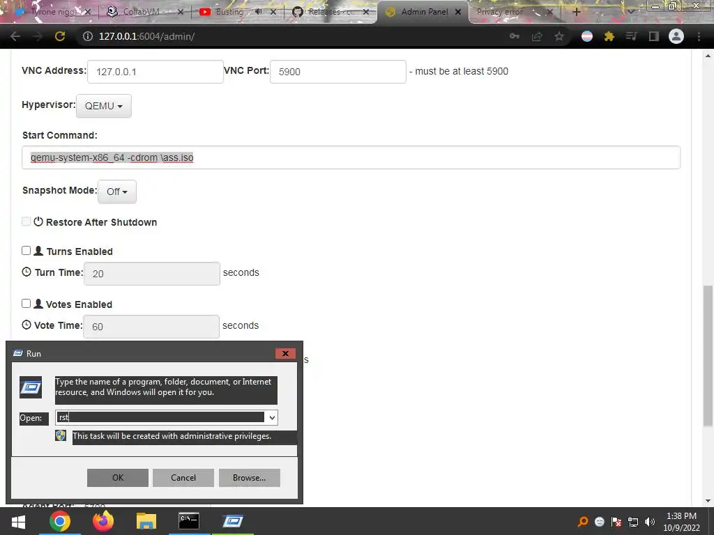Open a new browser tab

(576, 12)
